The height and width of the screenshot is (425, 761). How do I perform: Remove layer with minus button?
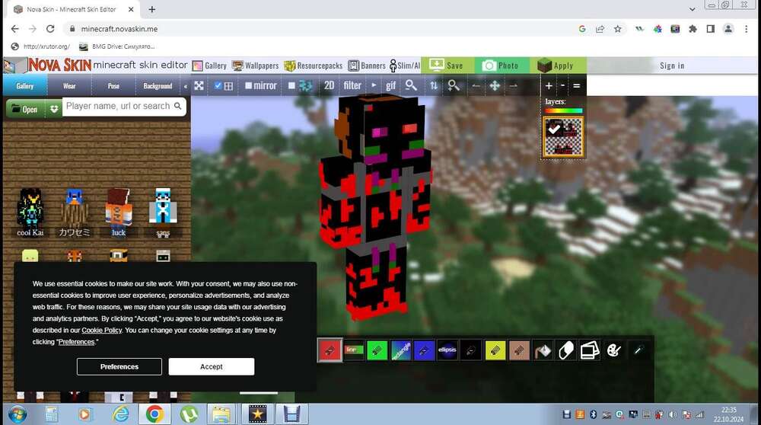pos(562,85)
